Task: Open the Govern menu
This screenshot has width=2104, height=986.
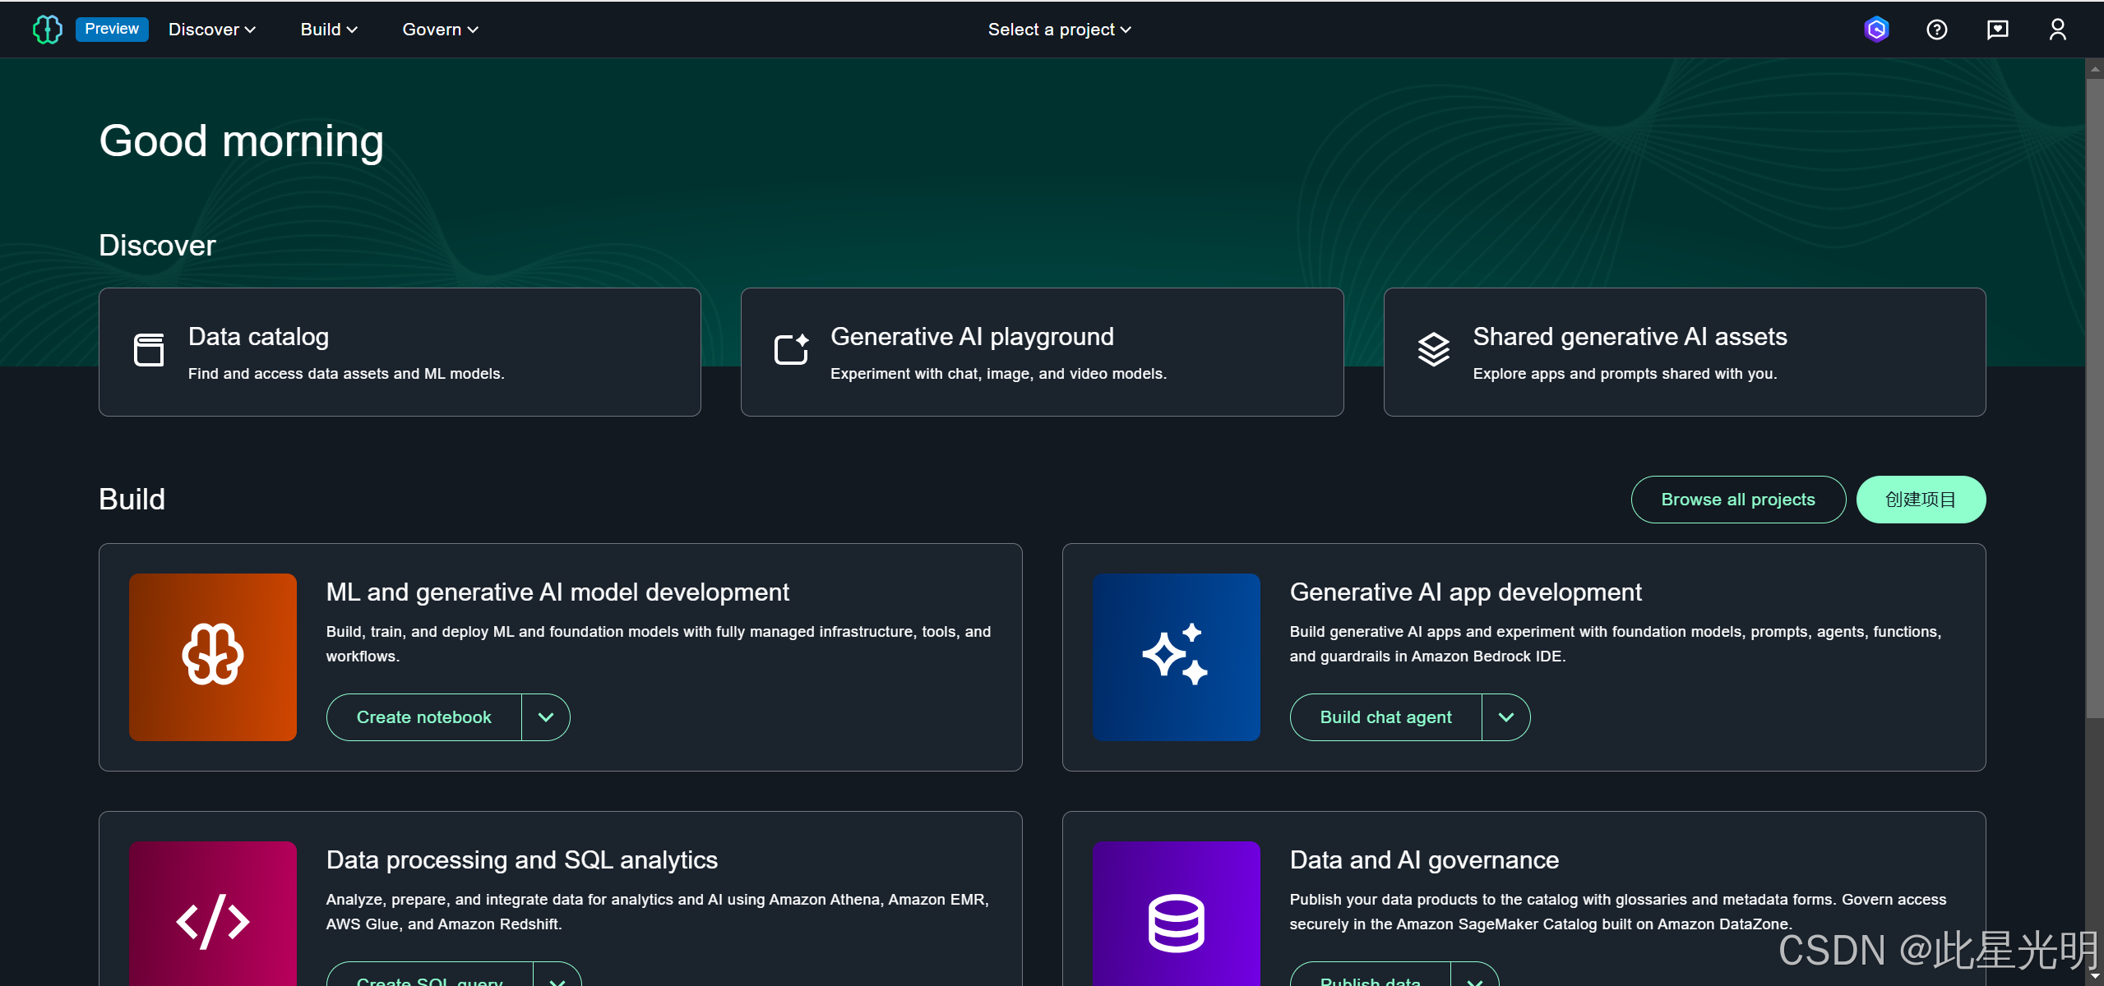Action: [x=440, y=30]
